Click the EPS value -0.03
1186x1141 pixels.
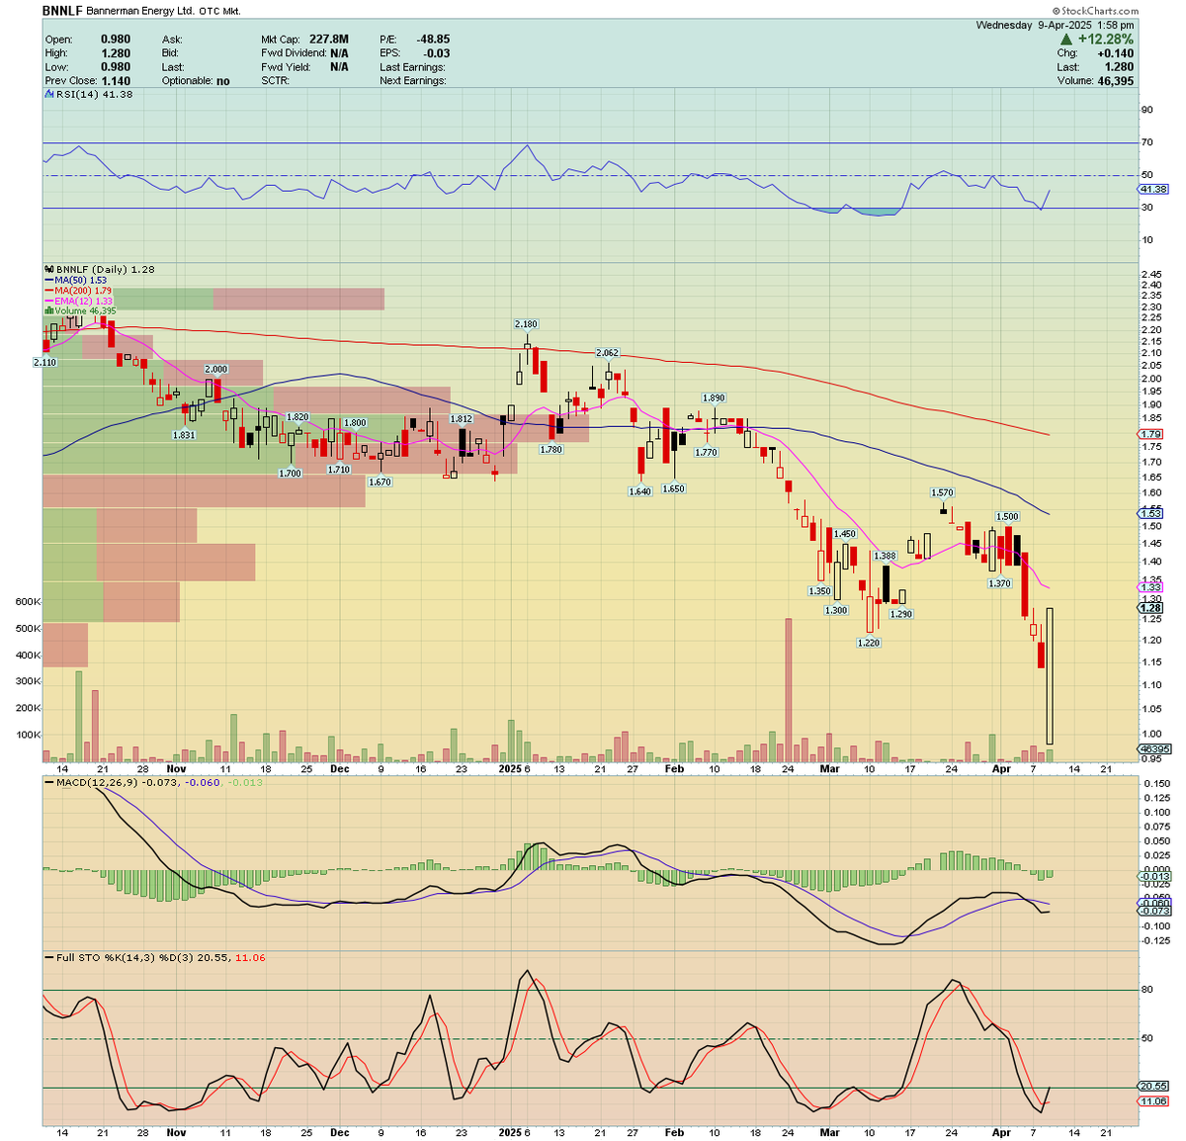tap(436, 53)
